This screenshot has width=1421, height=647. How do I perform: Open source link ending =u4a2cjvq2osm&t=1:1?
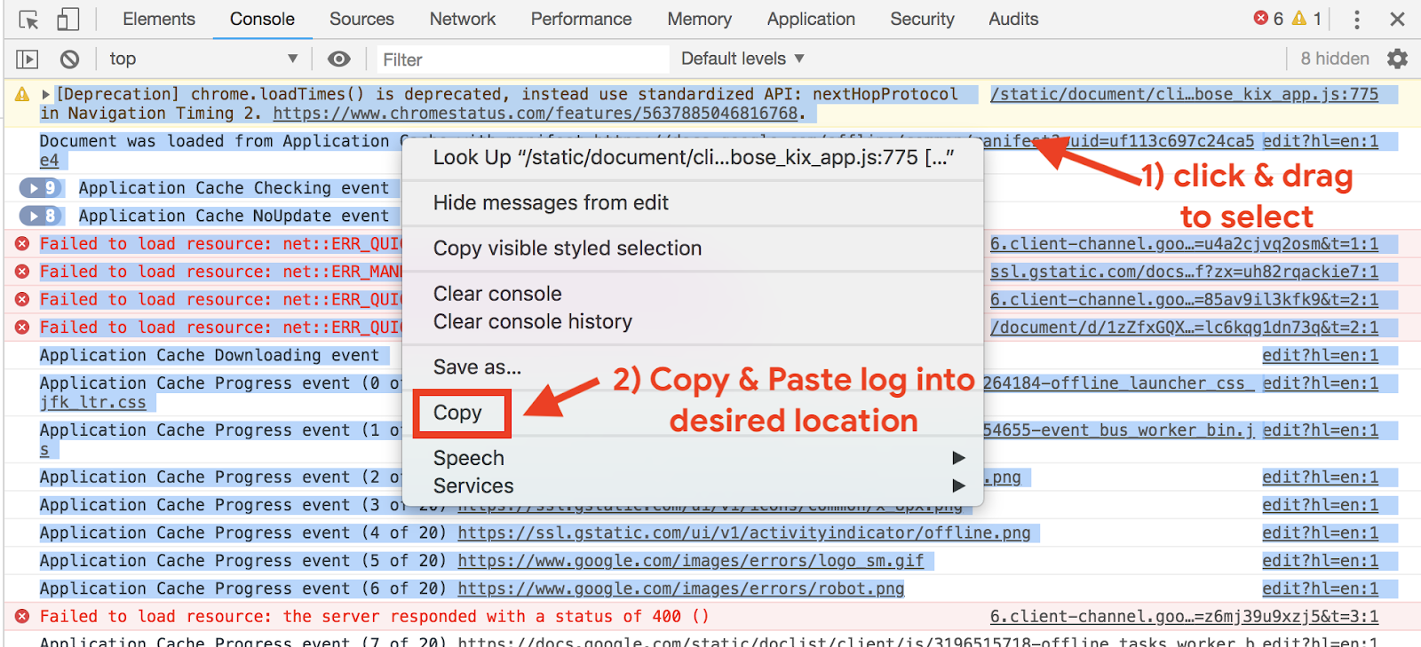pos(1185,244)
